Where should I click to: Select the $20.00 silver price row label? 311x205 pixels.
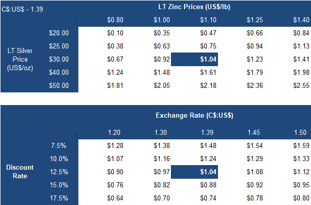click(x=59, y=33)
